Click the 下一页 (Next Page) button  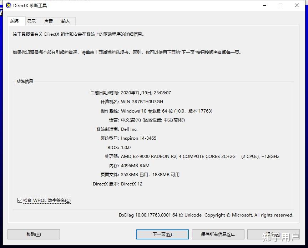coord(162,234)
